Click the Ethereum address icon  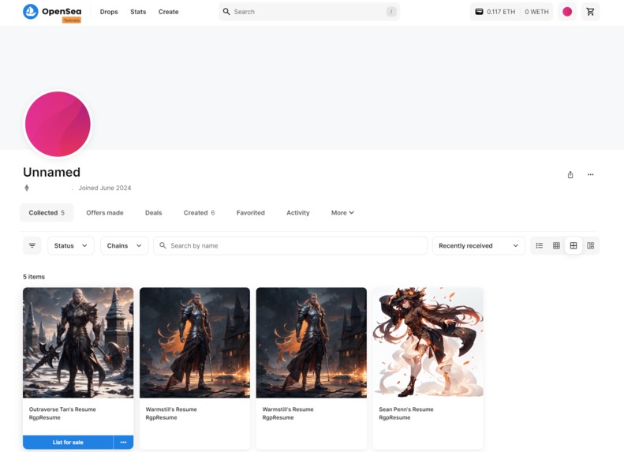(x=27, y=188)
